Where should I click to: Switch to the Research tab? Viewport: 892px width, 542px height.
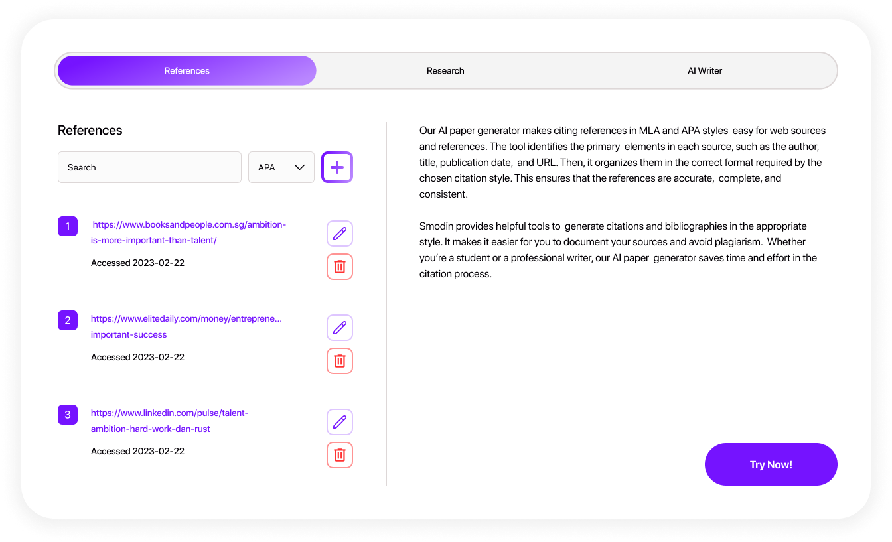[x=445, y=71]
